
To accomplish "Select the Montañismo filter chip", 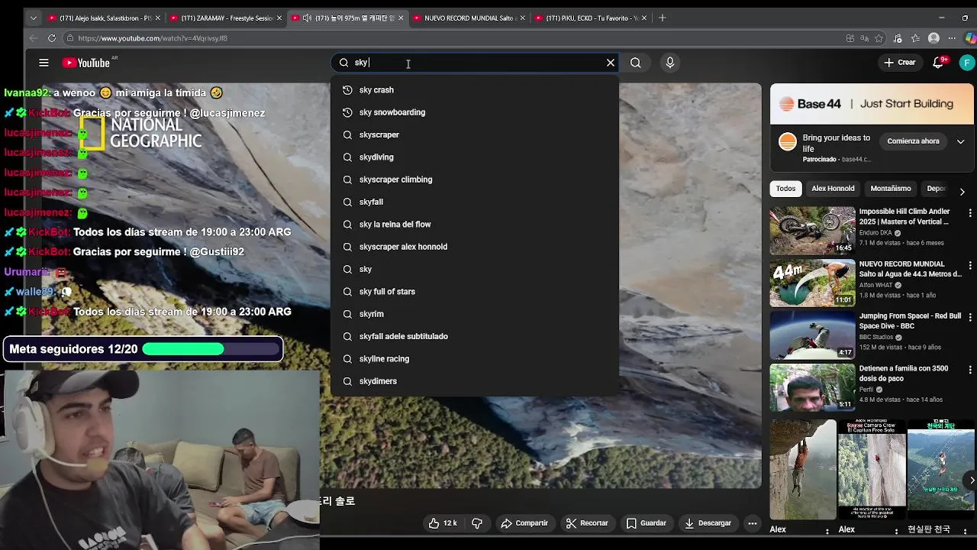I will click(891, 189).
